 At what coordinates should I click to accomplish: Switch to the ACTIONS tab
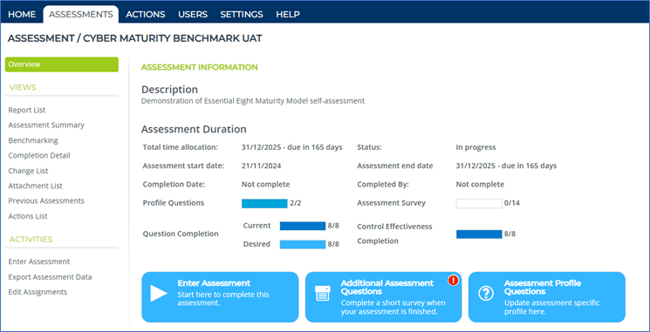pyautogui.click(x=146, y=14)
